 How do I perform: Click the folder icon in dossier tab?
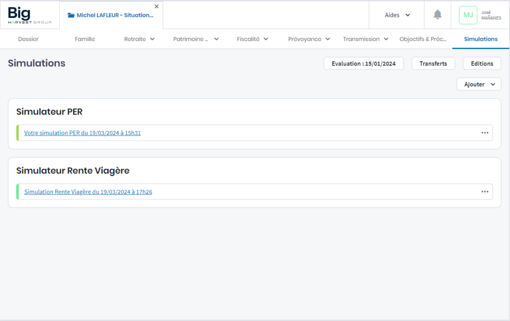pos(71,15)
